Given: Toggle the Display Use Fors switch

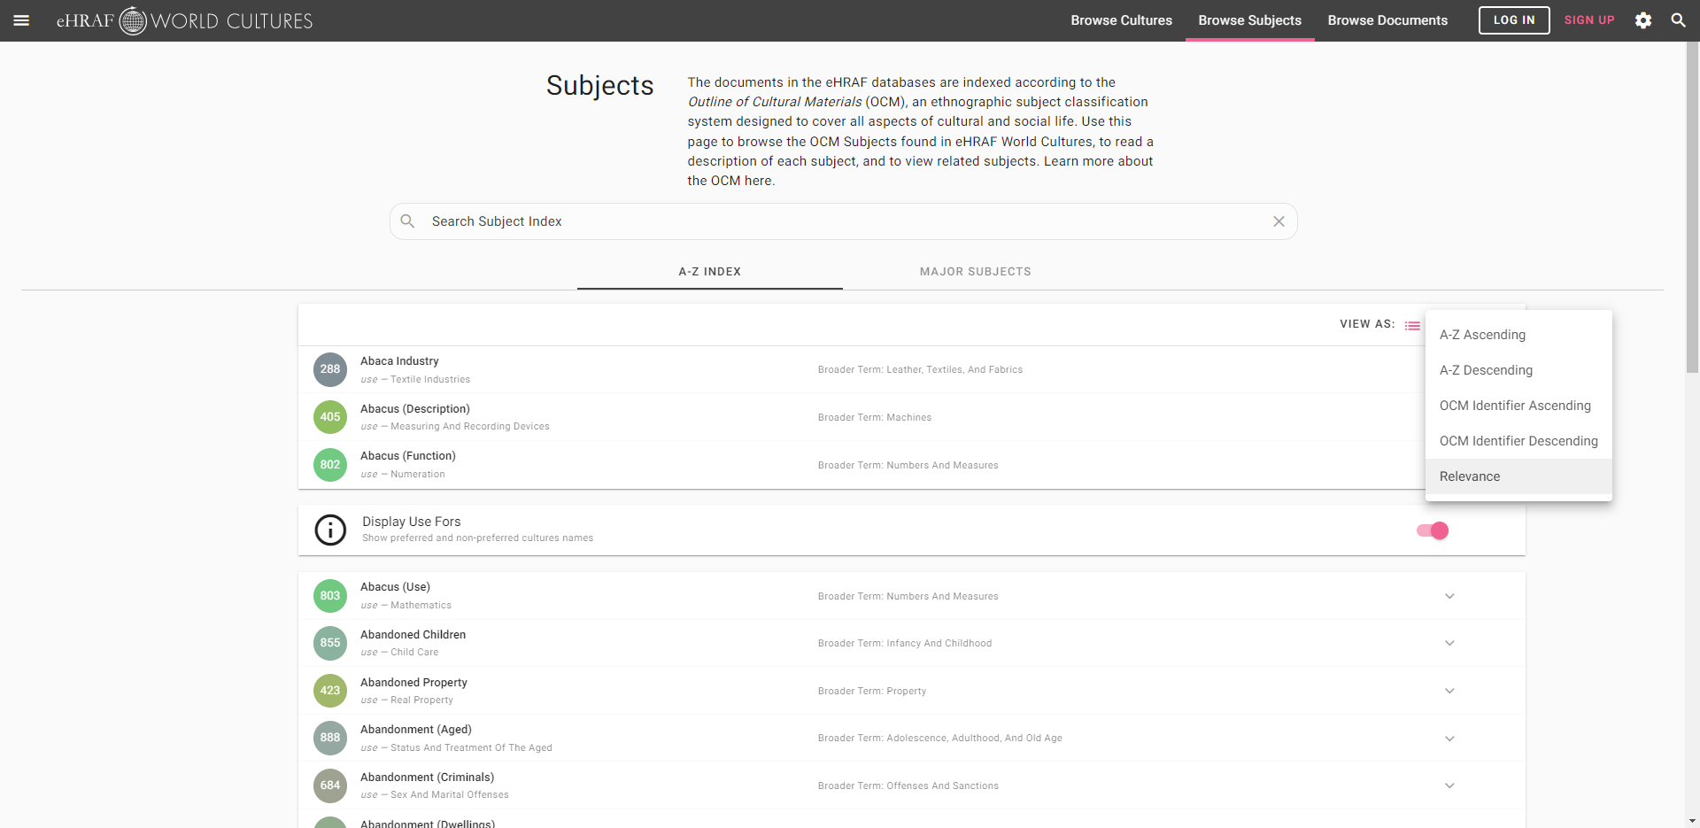Looking at the screenshot, I should (x=1432, y=530).
